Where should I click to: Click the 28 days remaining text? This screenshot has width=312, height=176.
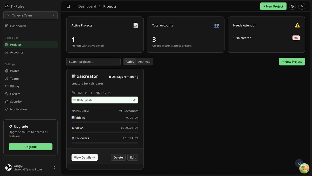pos(125,77)
